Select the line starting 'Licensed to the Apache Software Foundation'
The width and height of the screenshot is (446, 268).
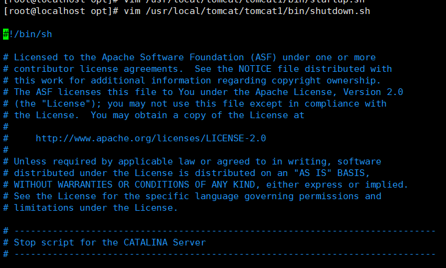pos(189,57)
